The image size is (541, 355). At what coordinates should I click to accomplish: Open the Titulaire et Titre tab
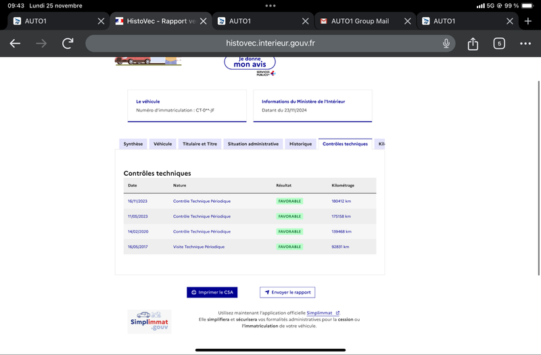click(x=199, y=144)
